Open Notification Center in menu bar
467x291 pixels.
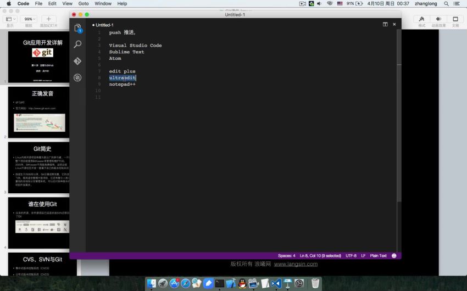click(x=456, y=4)
